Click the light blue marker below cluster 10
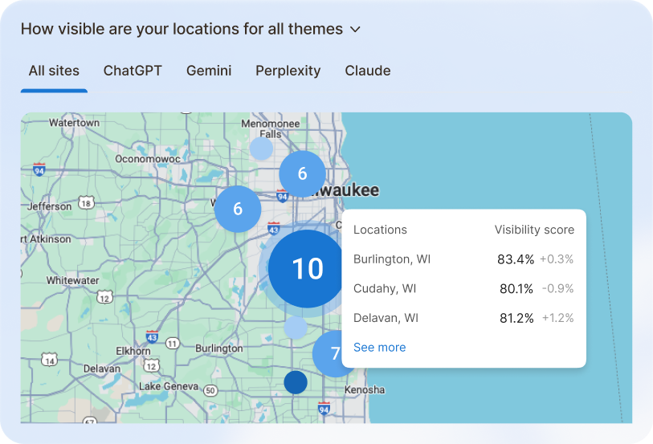The width and height of the screenshot is (653, 444). 296,328
